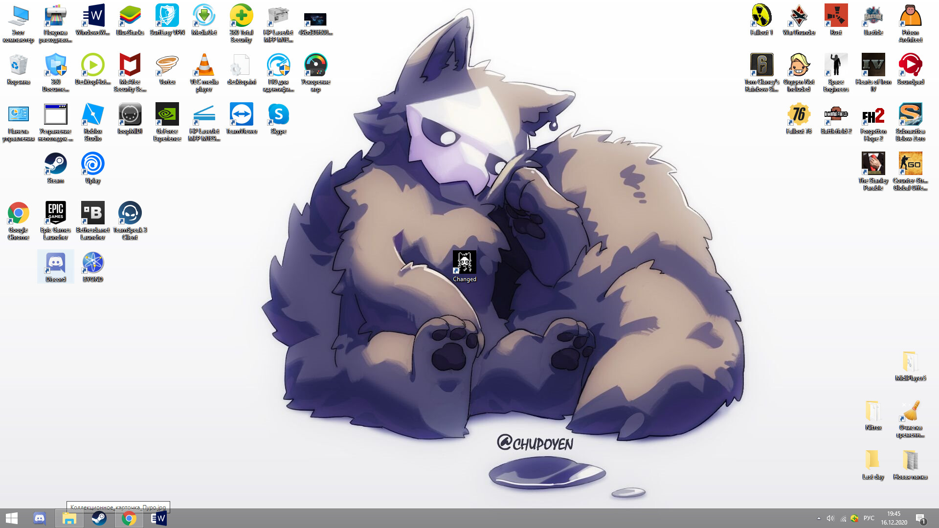Open BlueStacks shortcut

(130, 20)
